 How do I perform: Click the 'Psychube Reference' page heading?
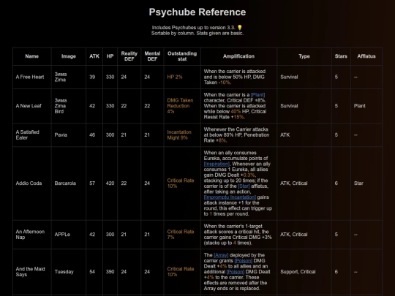197,12
